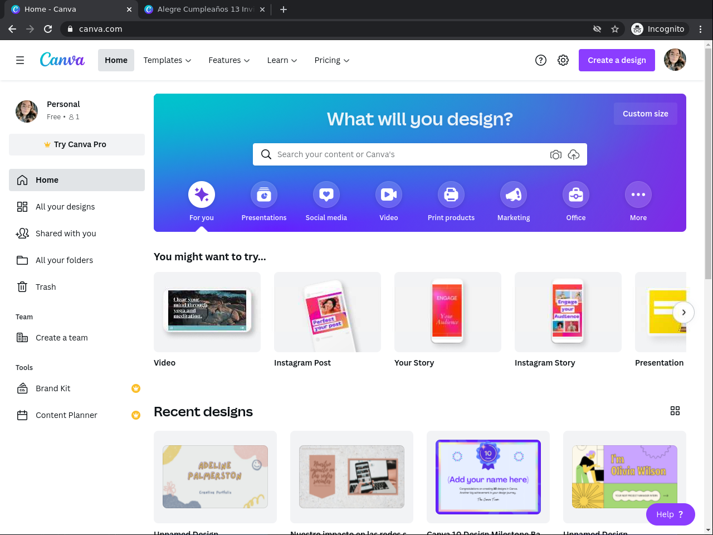Open the Pricing dropdown
The image size is (713, 535).
(332, 60)
